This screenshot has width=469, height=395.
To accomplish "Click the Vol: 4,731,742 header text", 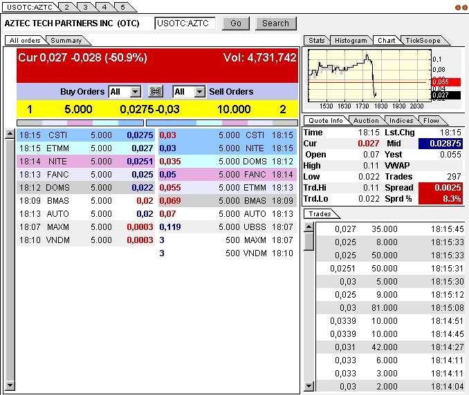I will (x=259, y=57).
